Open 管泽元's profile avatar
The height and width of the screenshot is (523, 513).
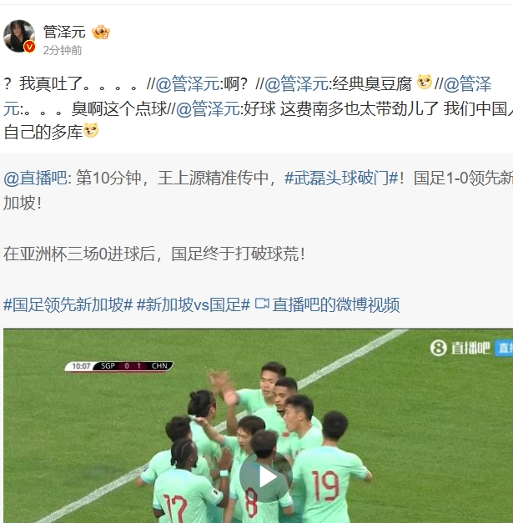19,36
